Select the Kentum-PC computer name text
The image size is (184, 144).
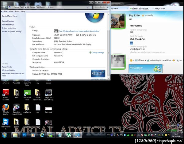pos(58,53)
